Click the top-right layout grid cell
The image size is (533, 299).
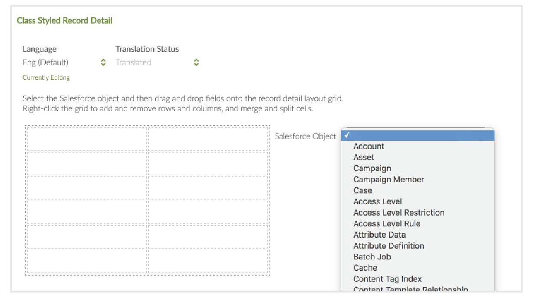click(208, 139)
